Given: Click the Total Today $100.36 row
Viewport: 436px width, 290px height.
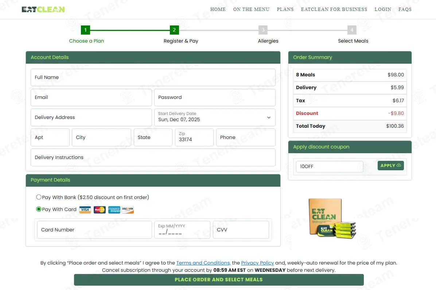Looking at the screenshot, I should click(x=350, y=126).
